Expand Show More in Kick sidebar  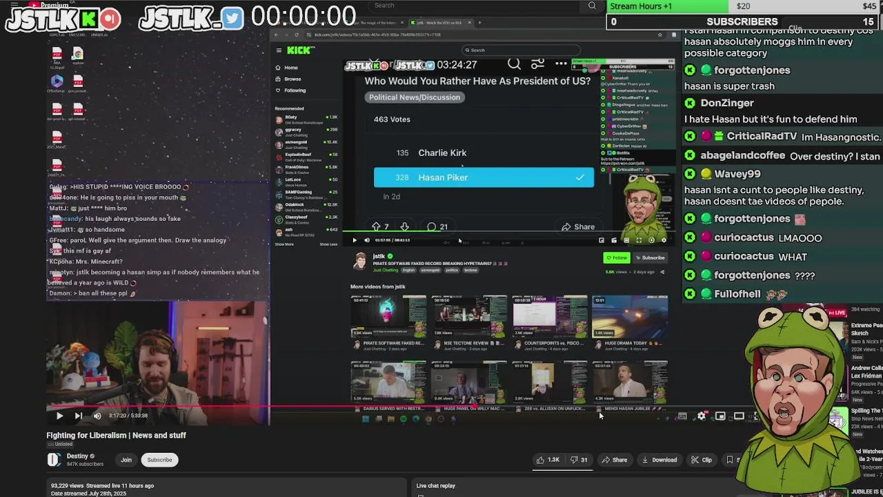tap(284, 244)
